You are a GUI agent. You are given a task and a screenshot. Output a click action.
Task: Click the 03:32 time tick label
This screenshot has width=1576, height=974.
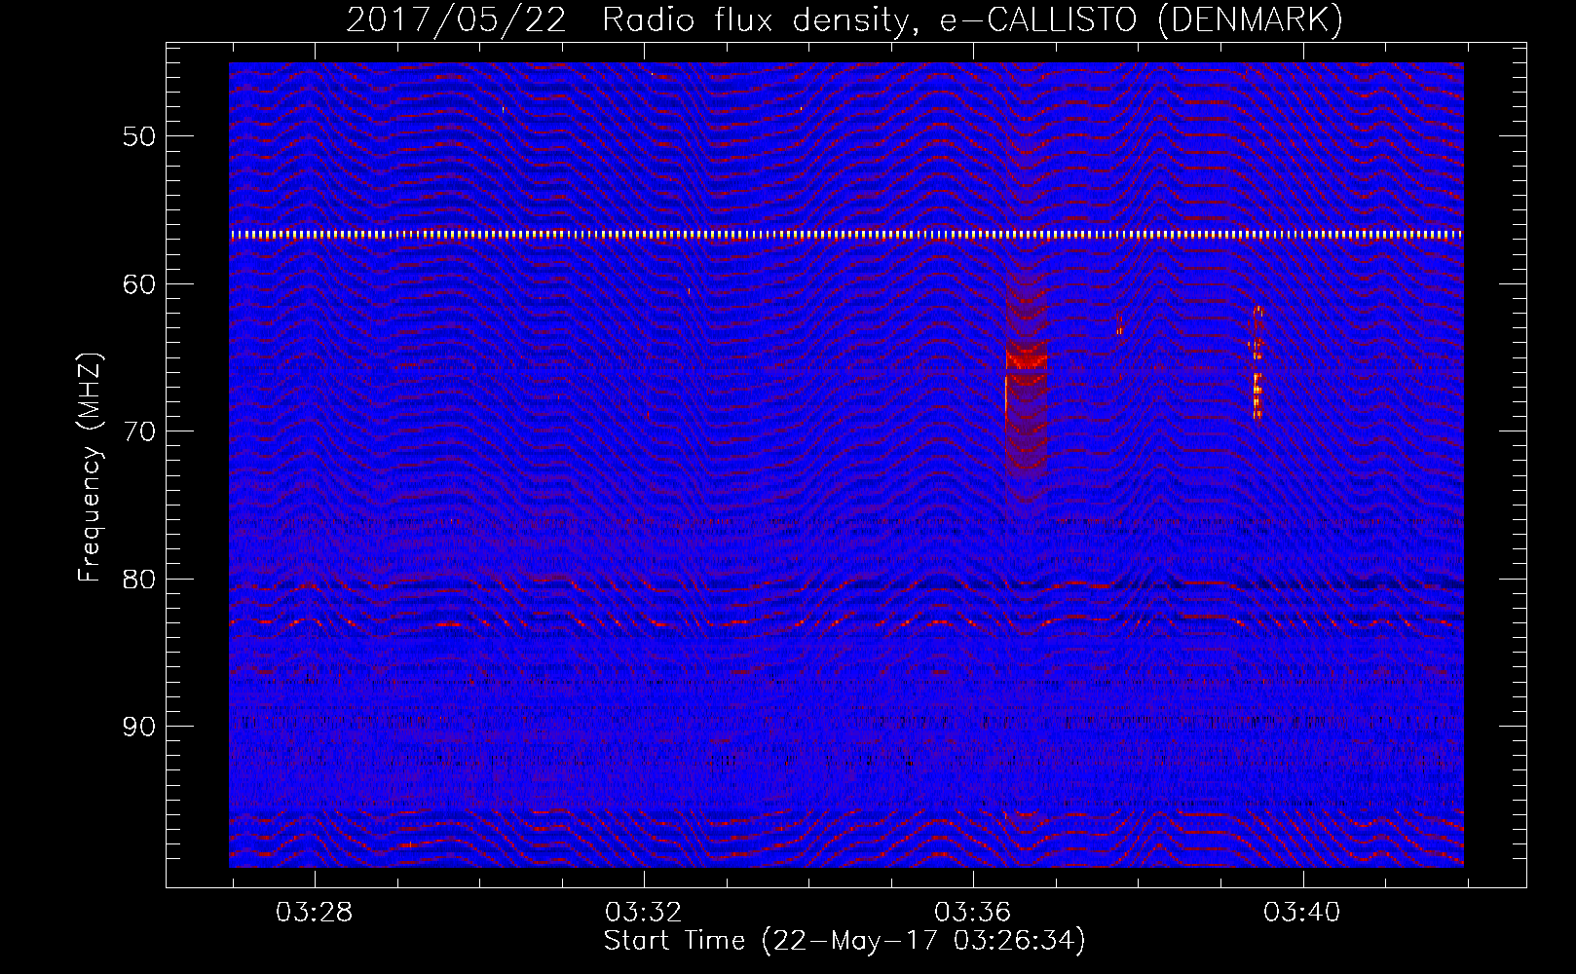pyautogui.click(x=644, y=913)
